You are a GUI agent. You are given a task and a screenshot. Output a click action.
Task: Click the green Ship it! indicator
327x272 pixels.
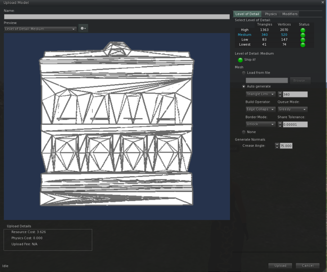point(240,60)
